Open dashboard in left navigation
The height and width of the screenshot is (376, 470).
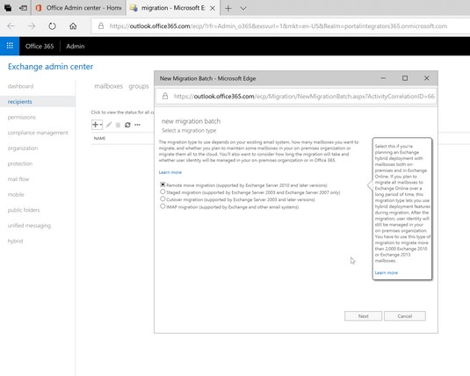point(20,86)
